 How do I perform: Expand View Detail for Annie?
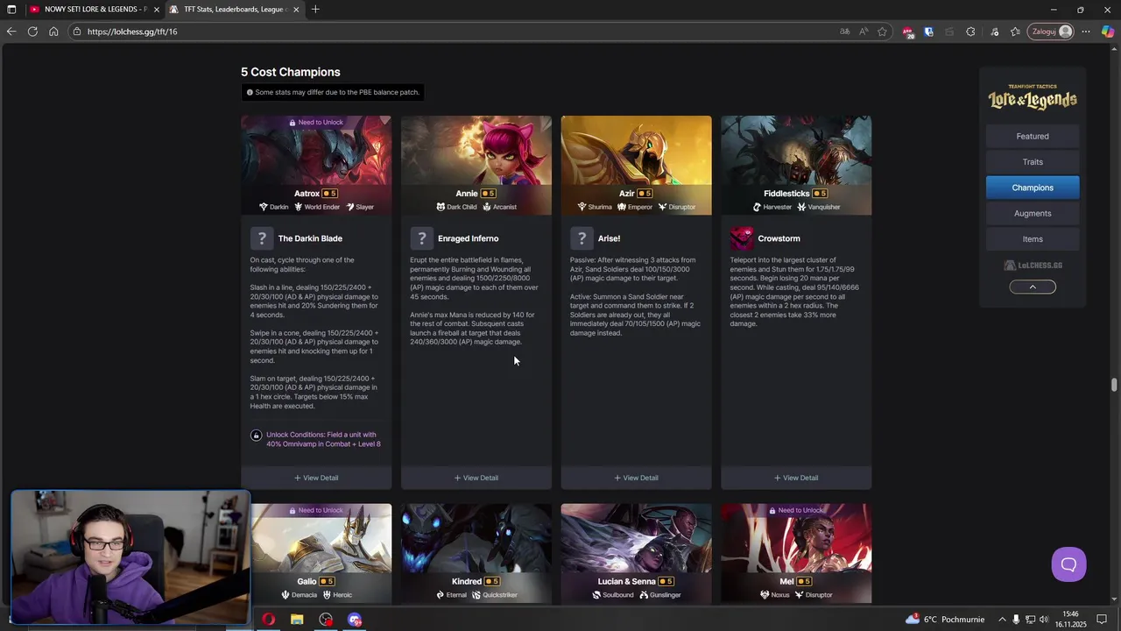coord(476,478)
